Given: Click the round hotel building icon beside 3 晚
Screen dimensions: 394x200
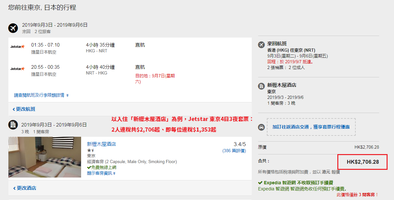Looking at the screenshot, I should tap(13, 125).
